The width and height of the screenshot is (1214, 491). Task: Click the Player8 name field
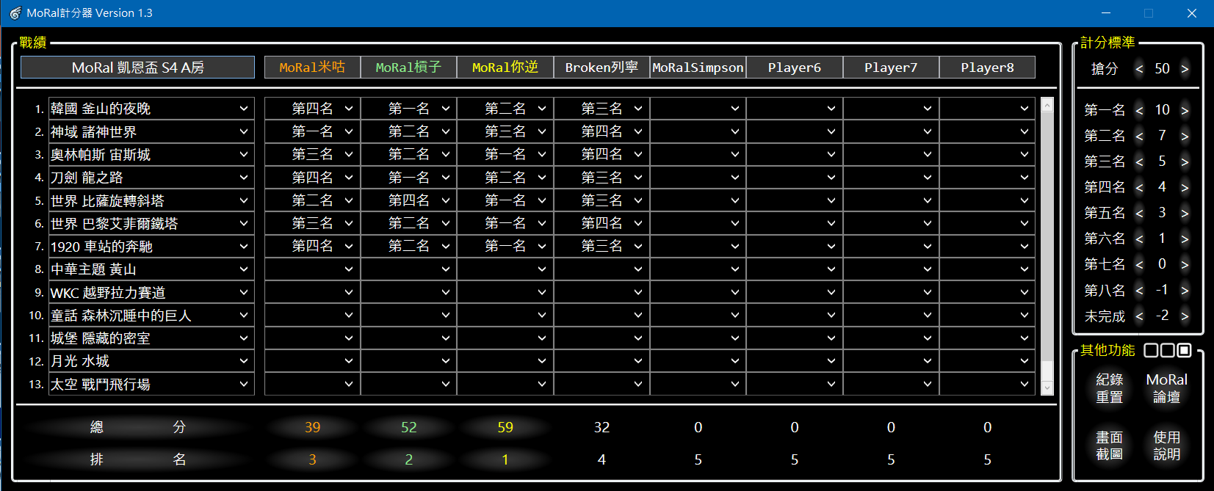pos(987,68)
